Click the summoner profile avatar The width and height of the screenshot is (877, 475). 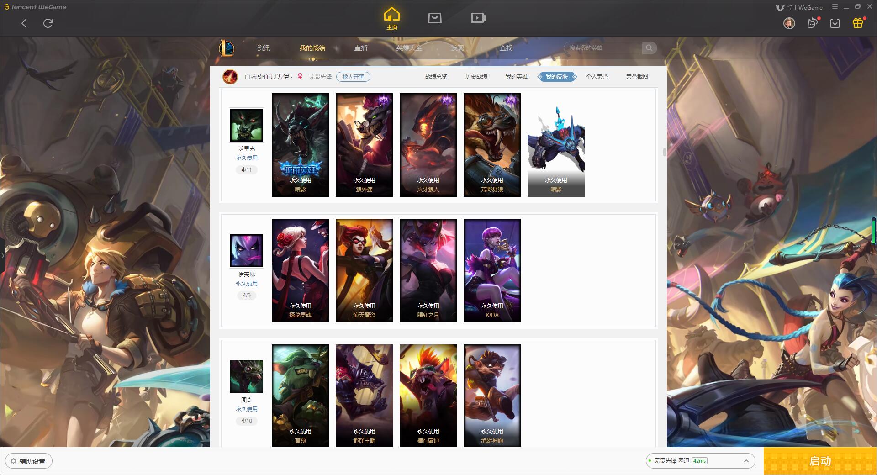[230, 77]
